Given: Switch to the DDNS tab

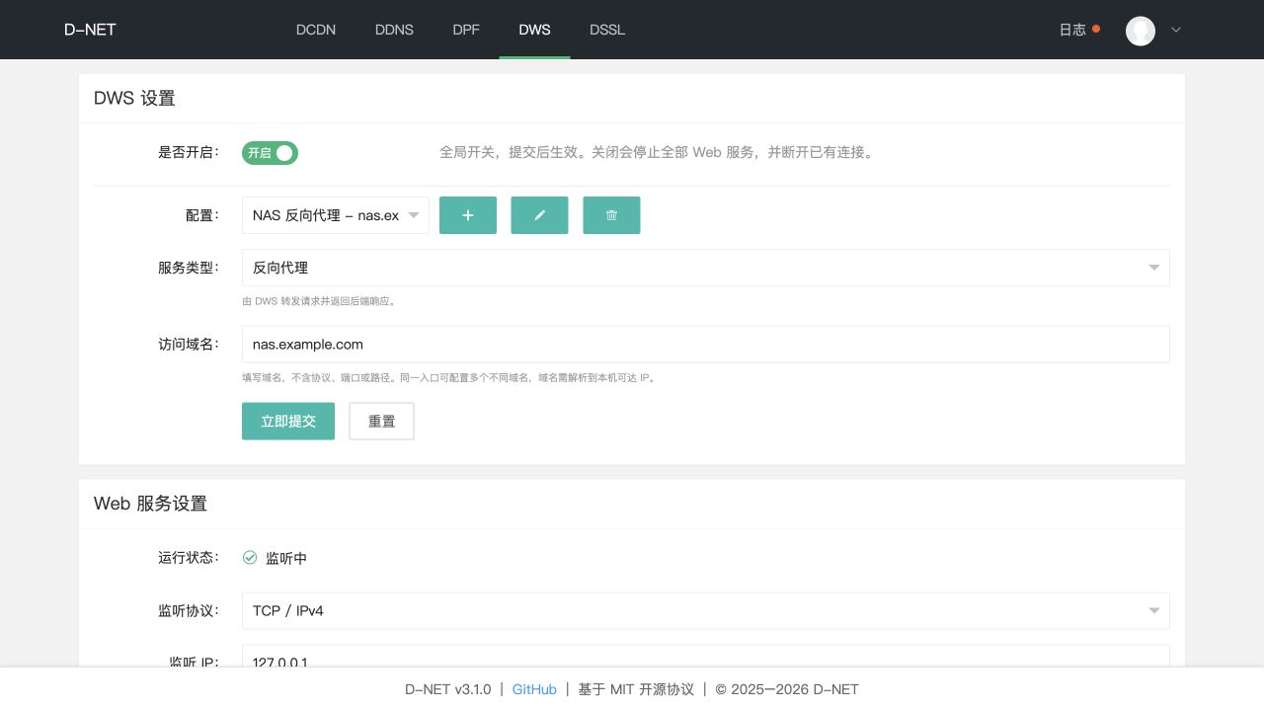Looking at the screenshot, I should [x=394, y=30].
